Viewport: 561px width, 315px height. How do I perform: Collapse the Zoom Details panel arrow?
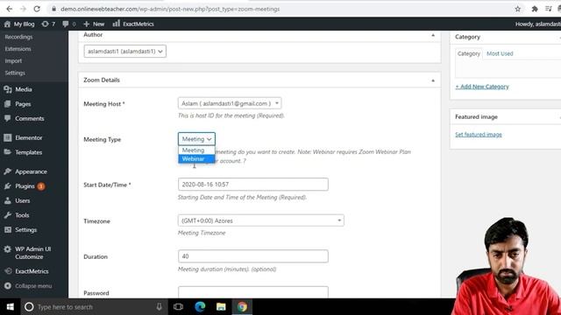click(433, 80)
